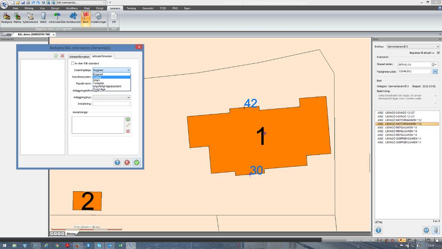Open Inställningar gear settings

[x=98, y=18]
